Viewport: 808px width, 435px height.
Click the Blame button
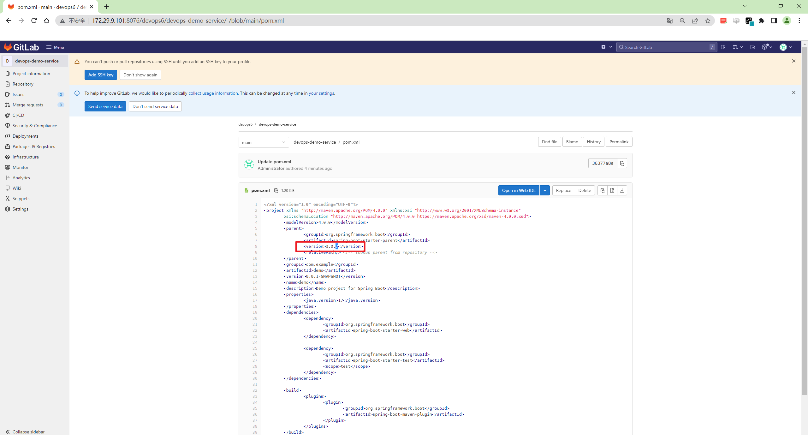point(572,142)
